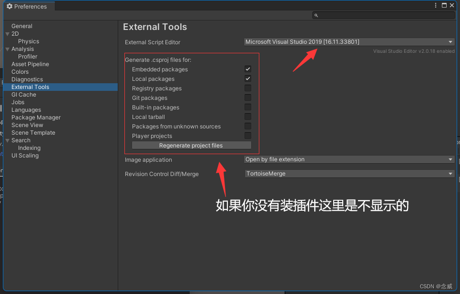Enable Git packages checkbox
460x294 pixels.
coord(248,98)
